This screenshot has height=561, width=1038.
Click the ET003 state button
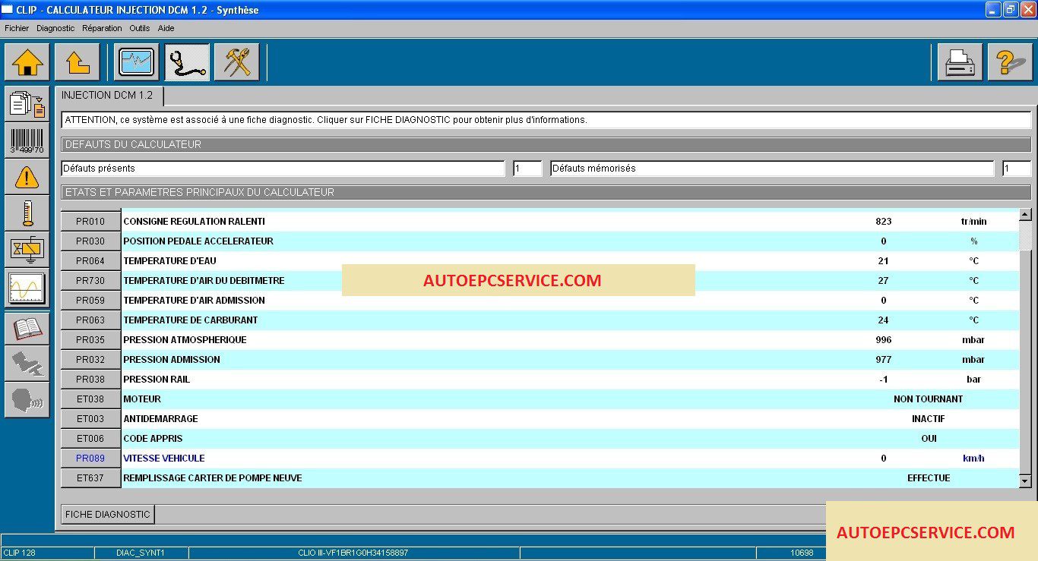tap(90, 419)
